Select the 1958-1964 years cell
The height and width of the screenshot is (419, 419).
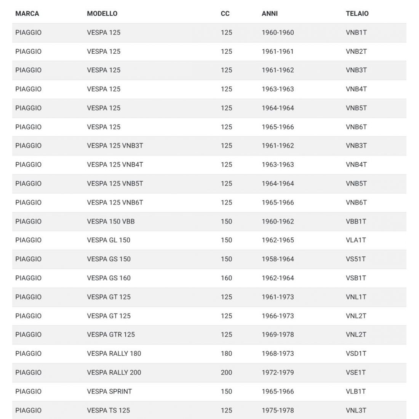click(x=278, y=259)
